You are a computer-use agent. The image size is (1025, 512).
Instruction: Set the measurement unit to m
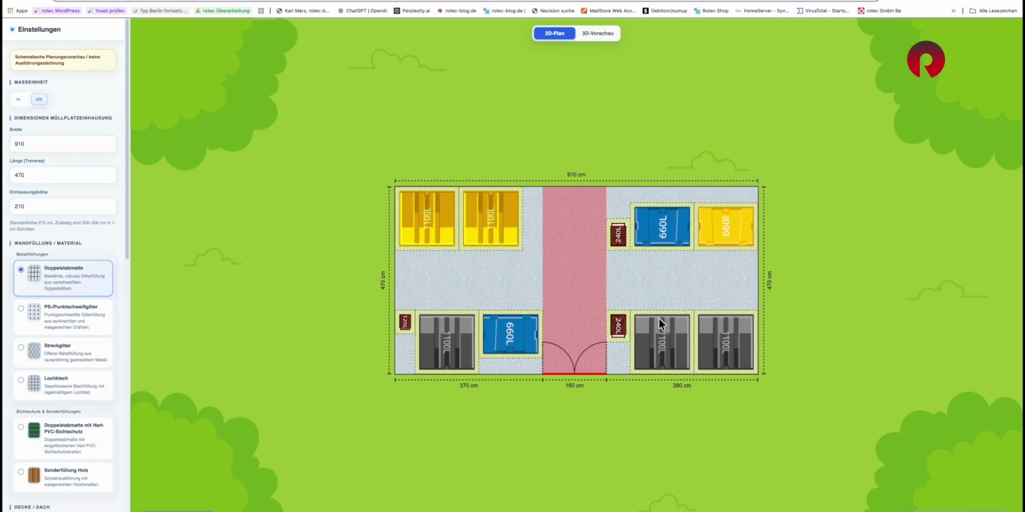(19, 99)
